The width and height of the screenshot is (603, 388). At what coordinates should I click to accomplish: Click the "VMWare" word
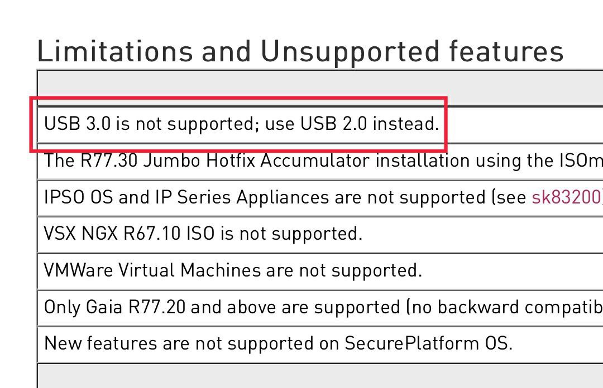[78, 270]
